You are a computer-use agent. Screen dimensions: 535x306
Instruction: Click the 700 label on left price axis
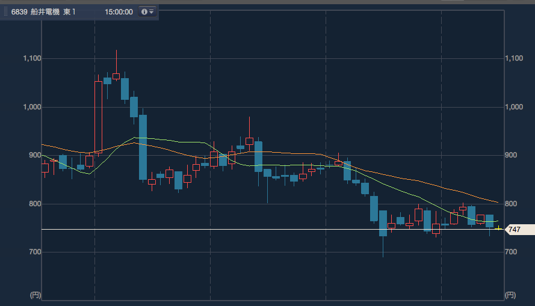pyautogui.click(x=35, y=252)
